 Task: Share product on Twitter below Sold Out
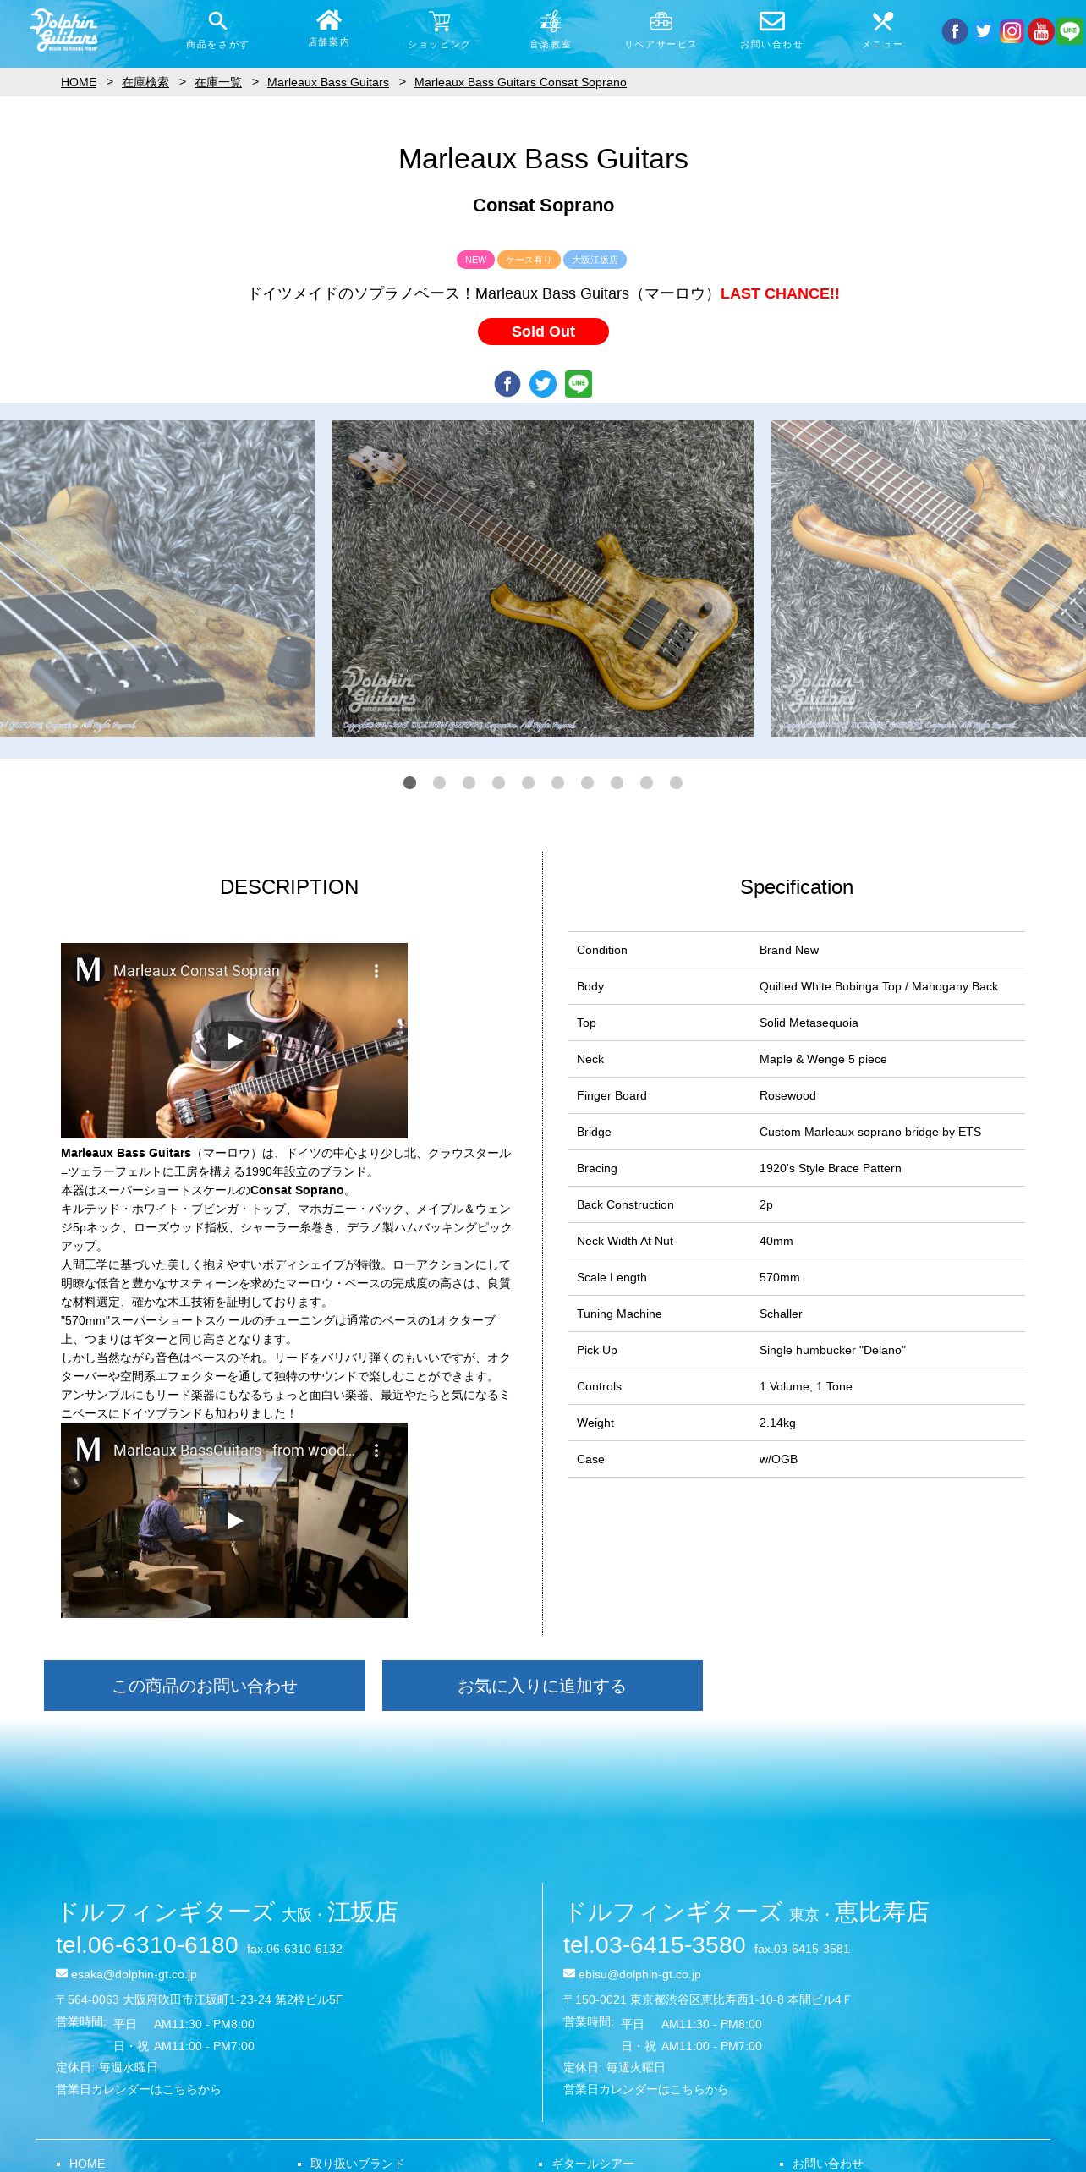pyautogui.click(x=543, y=384)
